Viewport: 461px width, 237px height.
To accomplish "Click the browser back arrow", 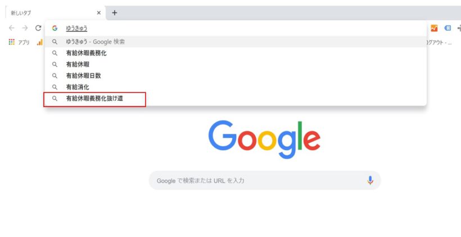I will (x=12, y=28).
